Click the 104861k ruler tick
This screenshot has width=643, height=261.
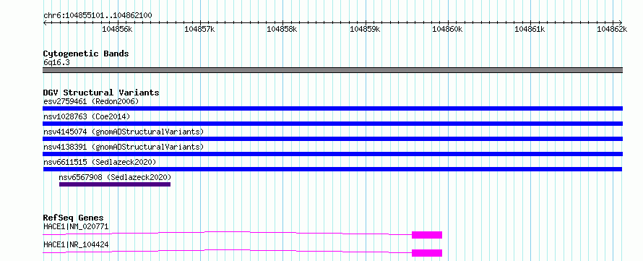click(530, 29)
